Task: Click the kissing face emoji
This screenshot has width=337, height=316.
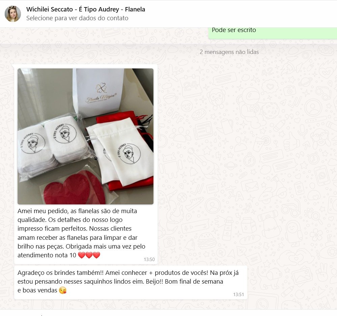Action: click(62, 290)
